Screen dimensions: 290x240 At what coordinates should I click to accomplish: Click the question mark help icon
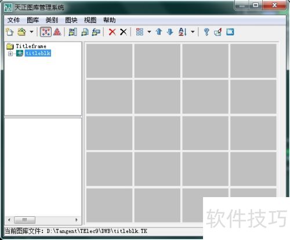point(206,32)
